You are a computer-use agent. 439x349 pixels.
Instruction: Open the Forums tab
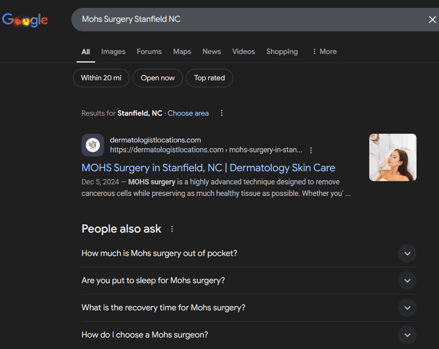click(x=149, y=51)
